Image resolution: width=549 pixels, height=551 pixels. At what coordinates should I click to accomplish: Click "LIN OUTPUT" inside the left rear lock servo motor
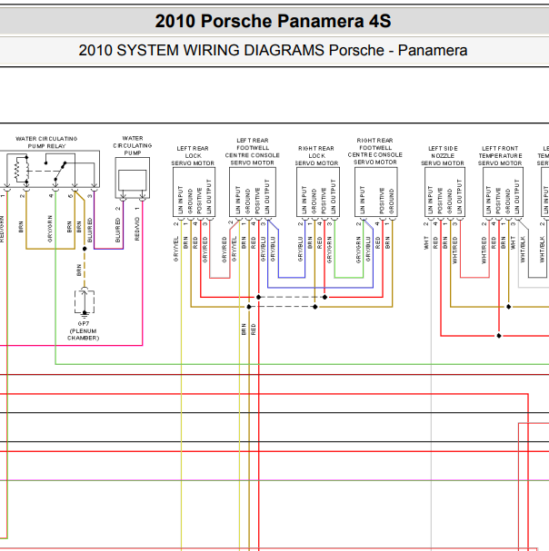click(x=209, y=196)
